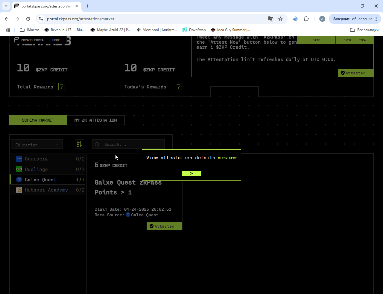Switch to MY ZK ATTESTATION tab
The width and height of the screenshot is (383, 294).
95,120
